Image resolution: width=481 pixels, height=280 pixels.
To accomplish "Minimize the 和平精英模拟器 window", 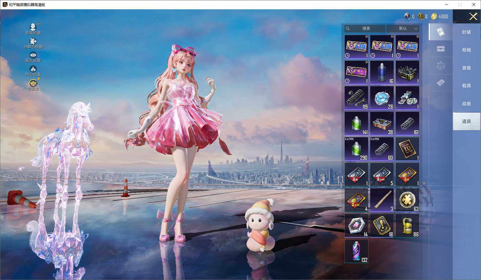I will (446, 5).
